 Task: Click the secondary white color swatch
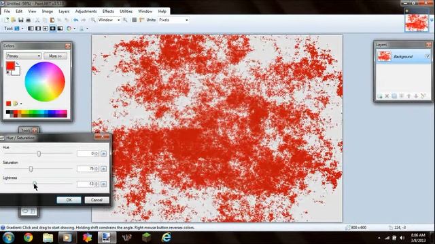[x=16, y=72]
